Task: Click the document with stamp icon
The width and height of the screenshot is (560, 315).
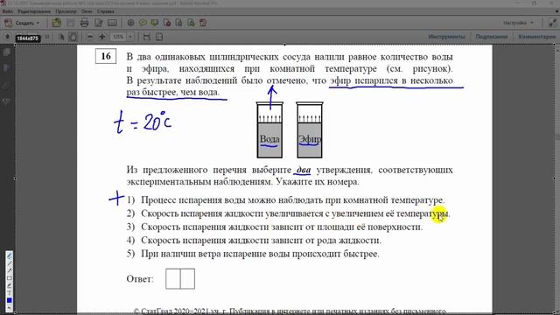Action: (191, 24)
